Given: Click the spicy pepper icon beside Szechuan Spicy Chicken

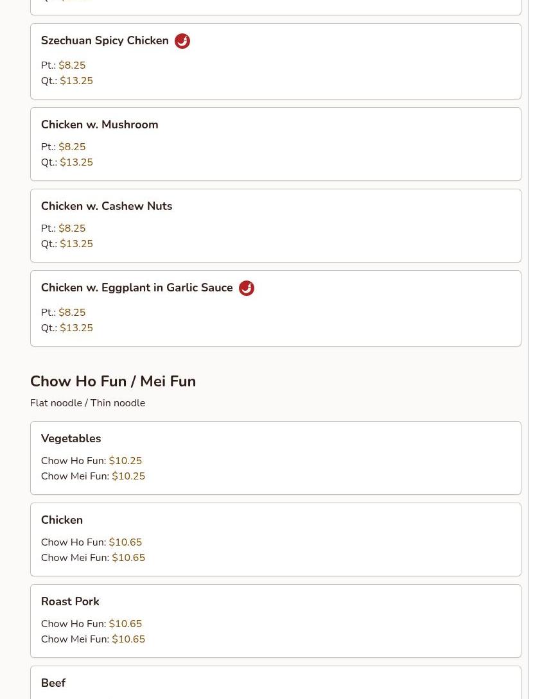Looking at the screenshot, I should (182, 41).
